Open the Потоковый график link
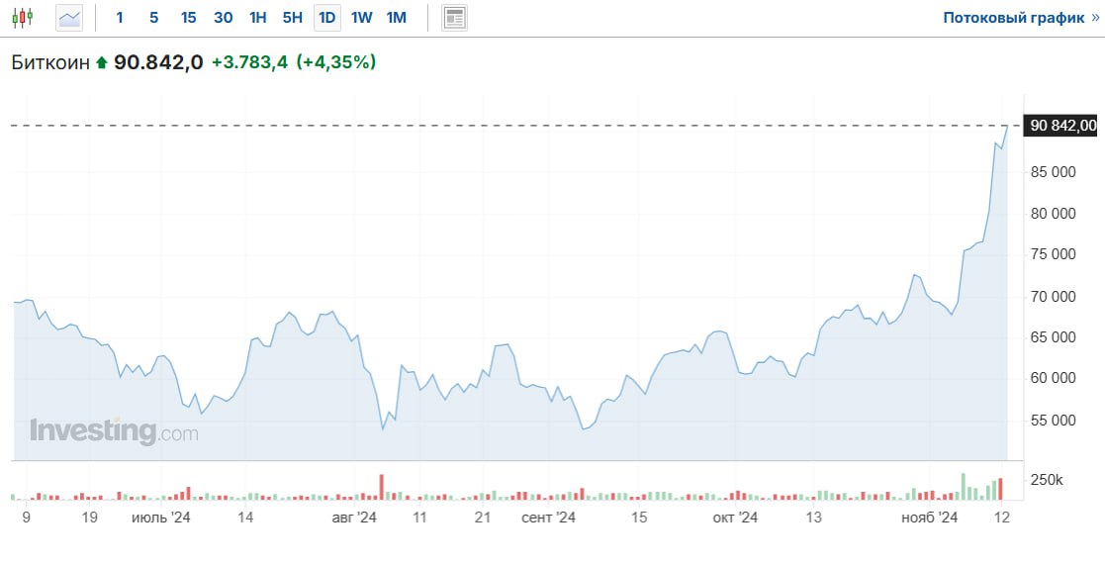 1021,18
